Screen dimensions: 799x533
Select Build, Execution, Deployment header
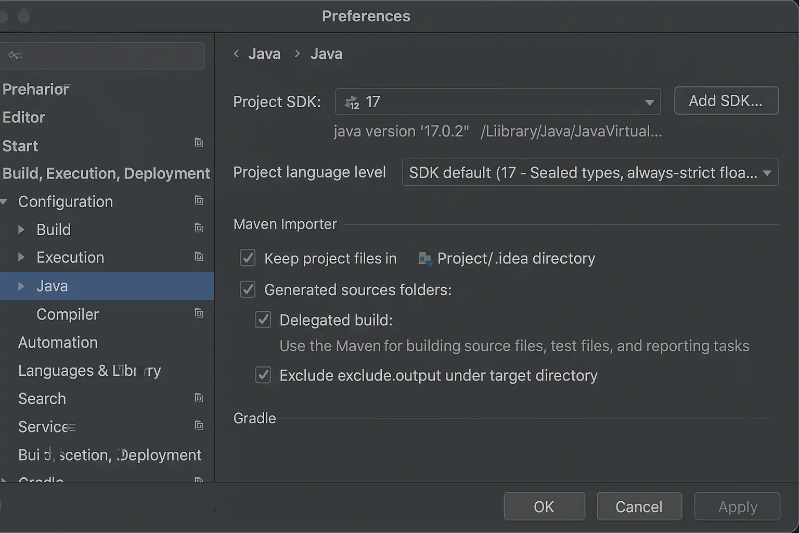106,173
